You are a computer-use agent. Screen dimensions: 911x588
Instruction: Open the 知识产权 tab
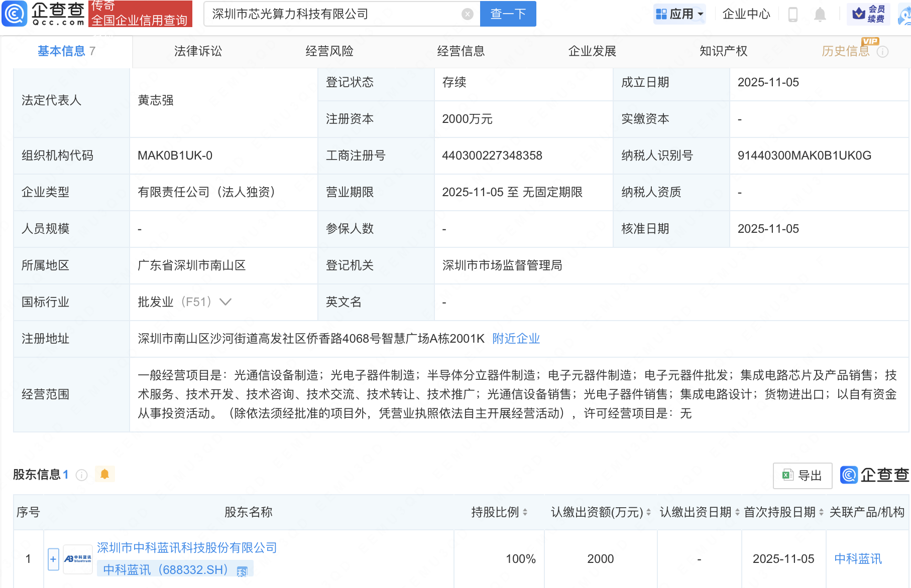723,51
